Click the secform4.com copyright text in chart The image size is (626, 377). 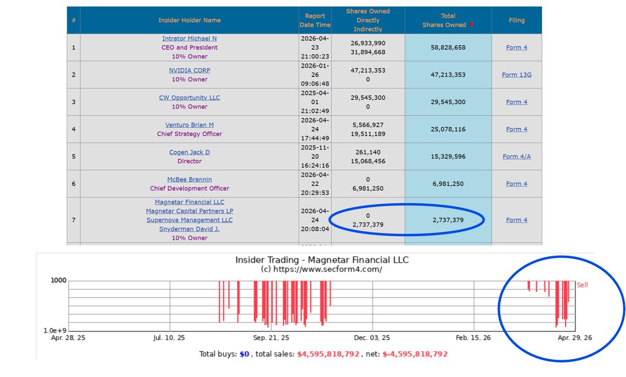[x=321, y=269]
